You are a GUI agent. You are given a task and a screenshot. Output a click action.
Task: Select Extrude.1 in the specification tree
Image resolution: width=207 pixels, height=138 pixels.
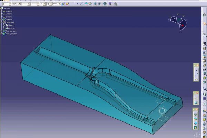[11, 28]
